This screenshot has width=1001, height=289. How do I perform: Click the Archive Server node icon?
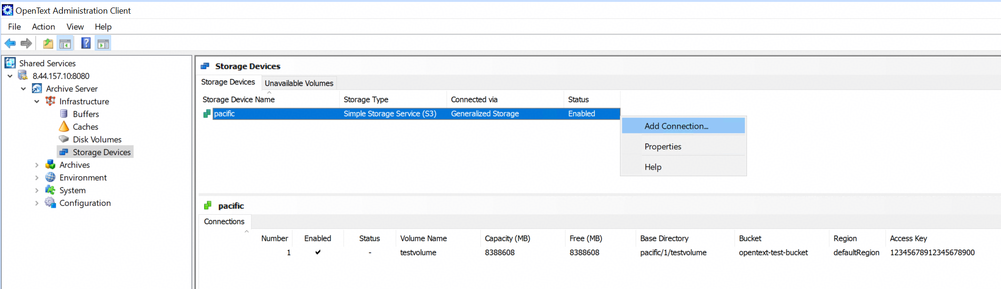pos(37,88)
